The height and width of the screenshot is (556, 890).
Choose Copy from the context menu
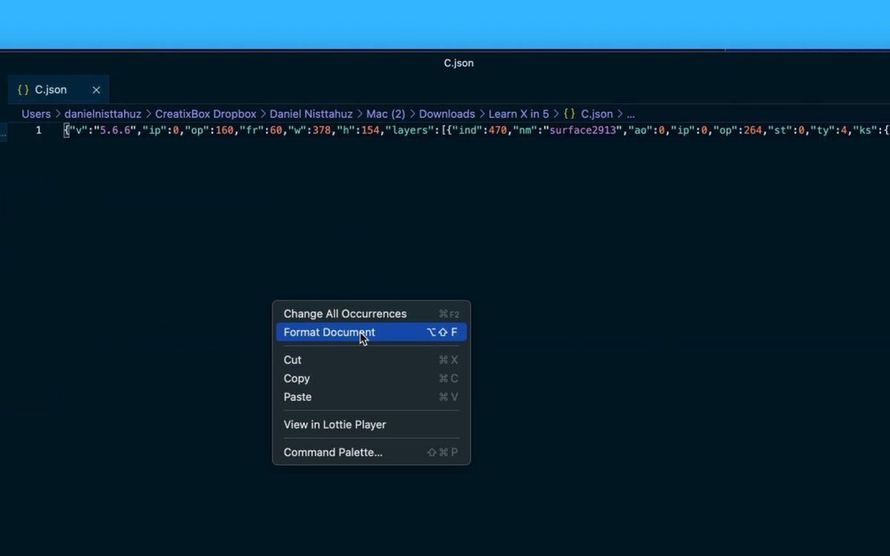[371, 378]
